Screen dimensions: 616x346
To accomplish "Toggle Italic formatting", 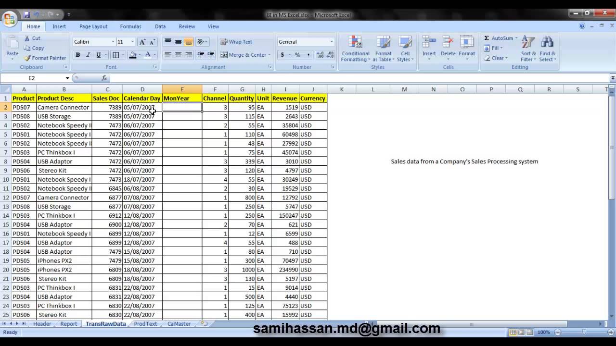I will point(88,55).
